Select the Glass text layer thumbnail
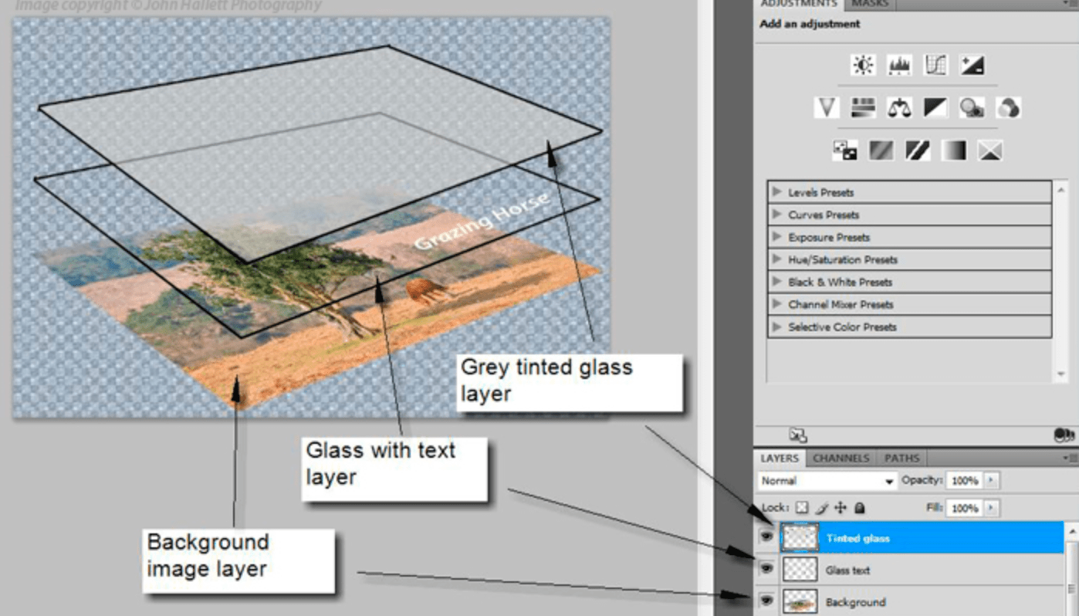This screenshot has height=616, width=1079. coord(800,570)
